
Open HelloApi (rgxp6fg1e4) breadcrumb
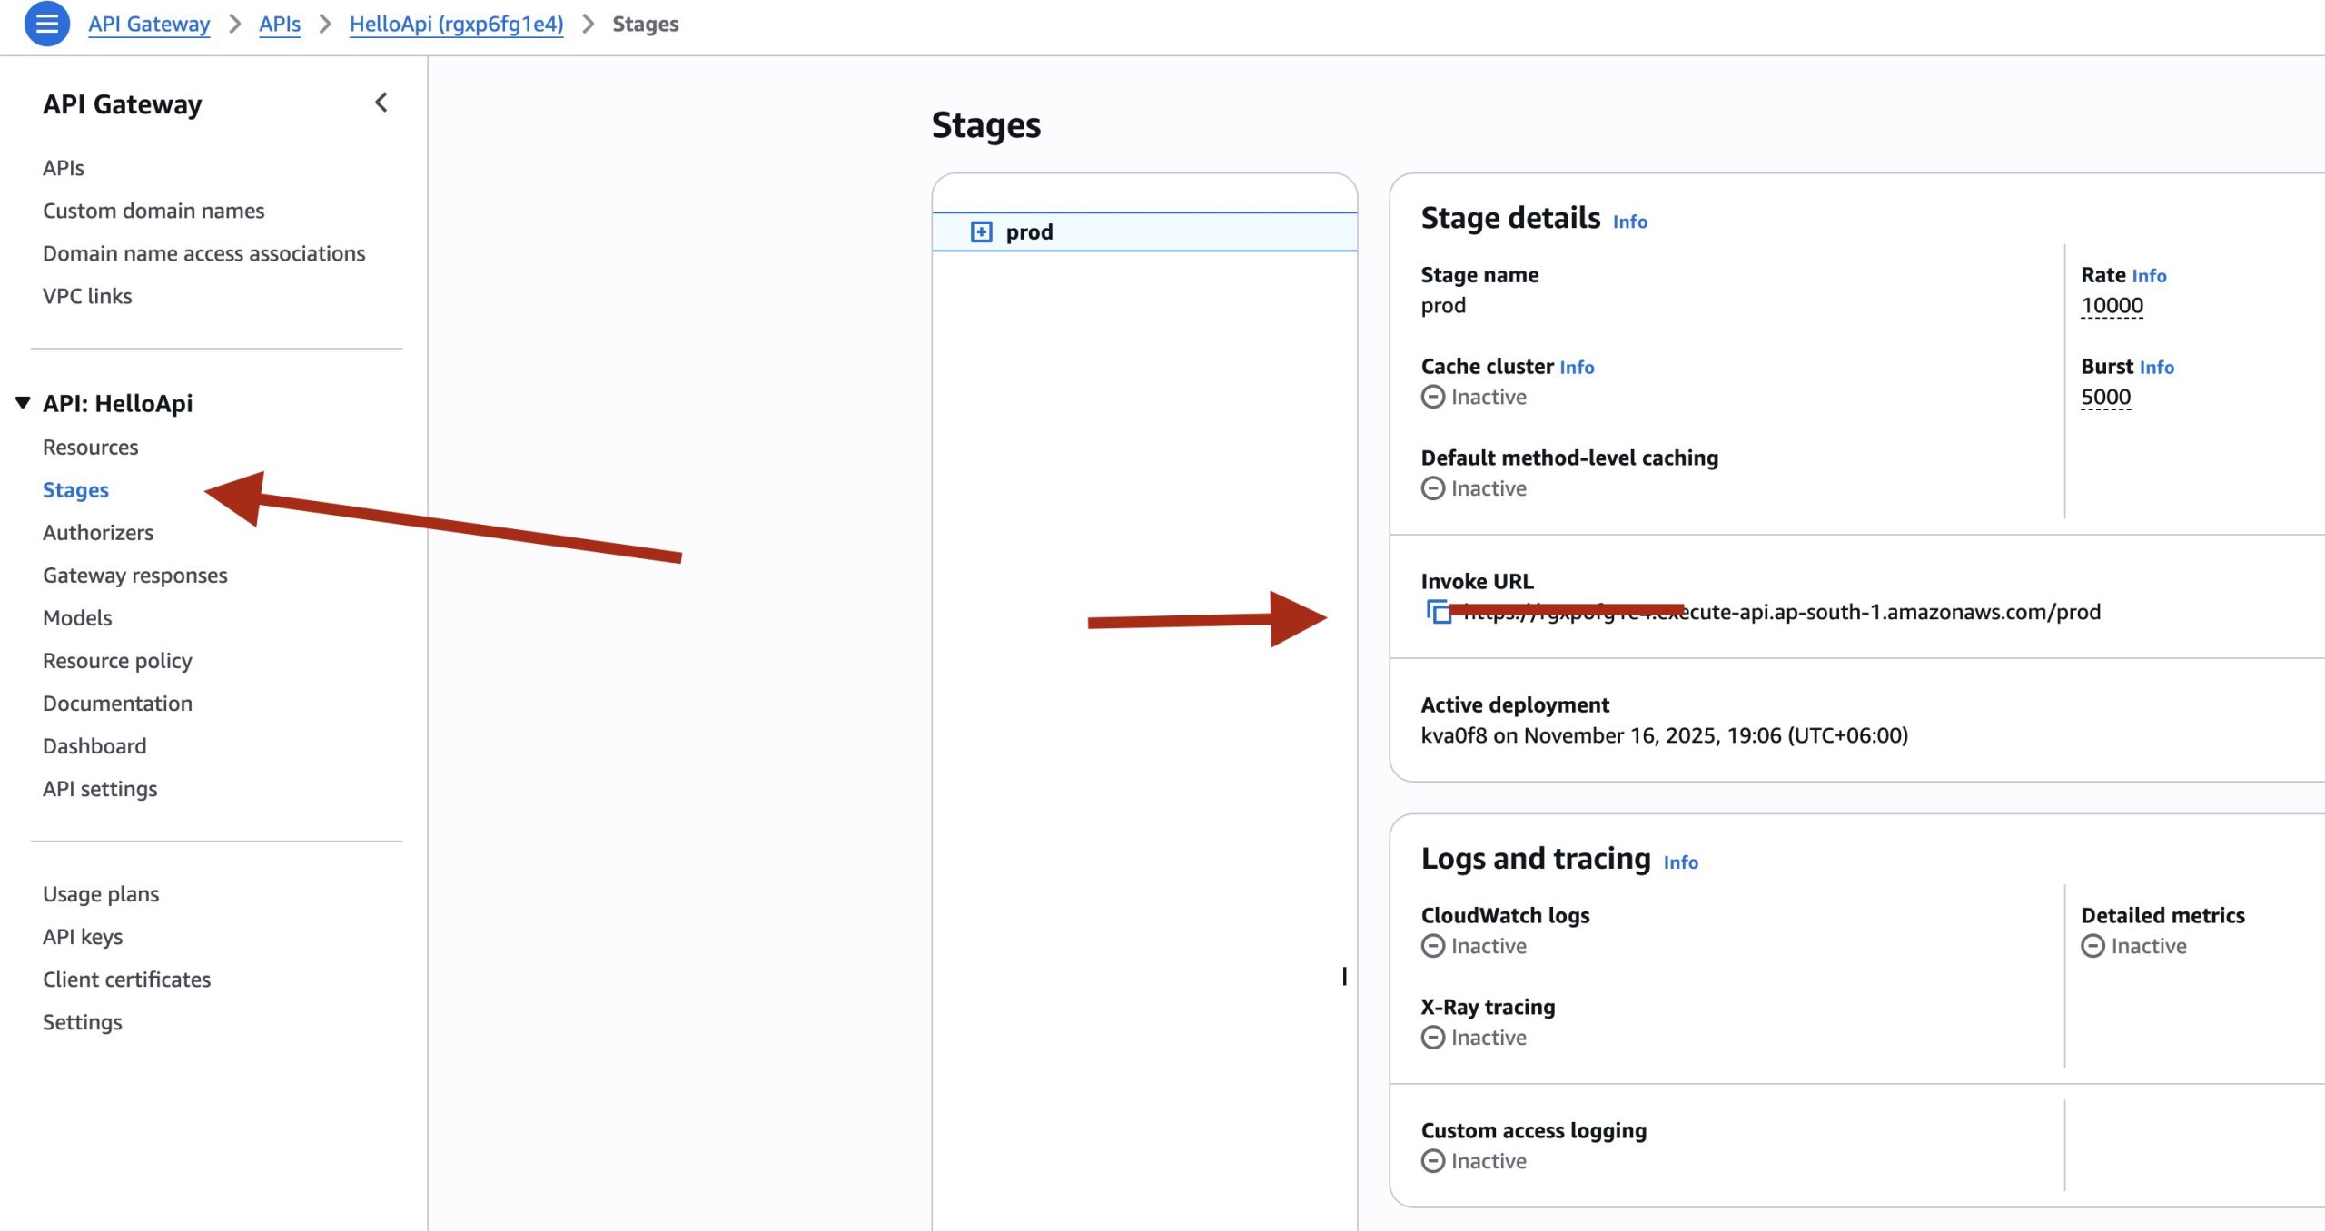[456, 24]
